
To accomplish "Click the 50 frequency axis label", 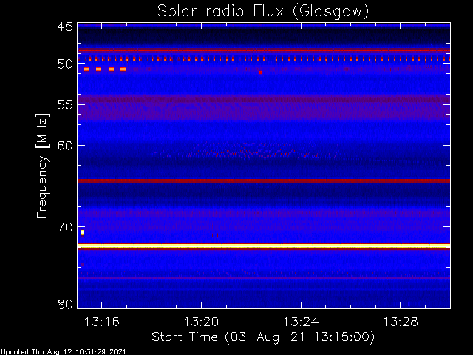I will point(65,64).
